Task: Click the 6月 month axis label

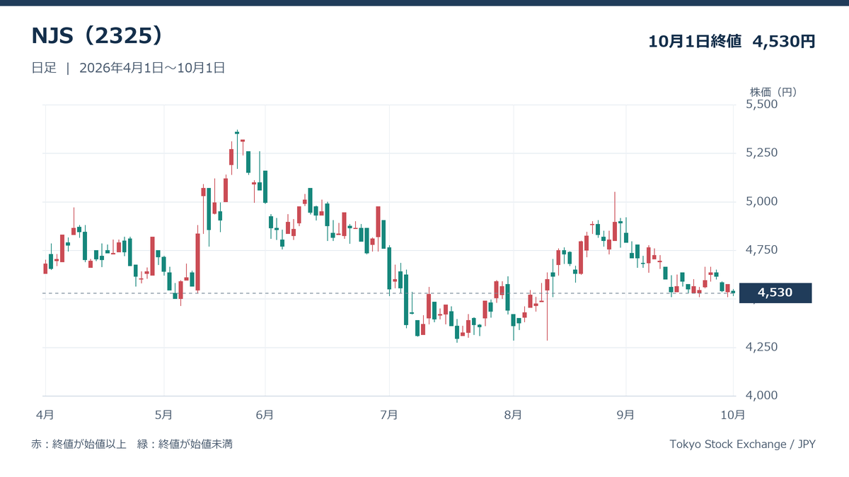Action: point(265,414)
